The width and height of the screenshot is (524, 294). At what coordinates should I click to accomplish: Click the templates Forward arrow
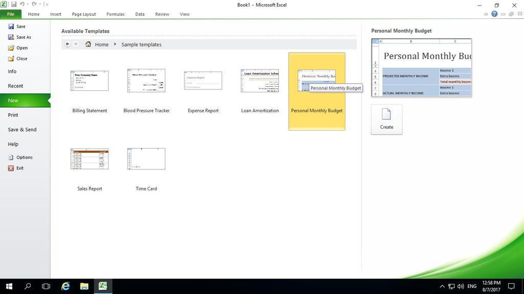click(x=76, y=44)
